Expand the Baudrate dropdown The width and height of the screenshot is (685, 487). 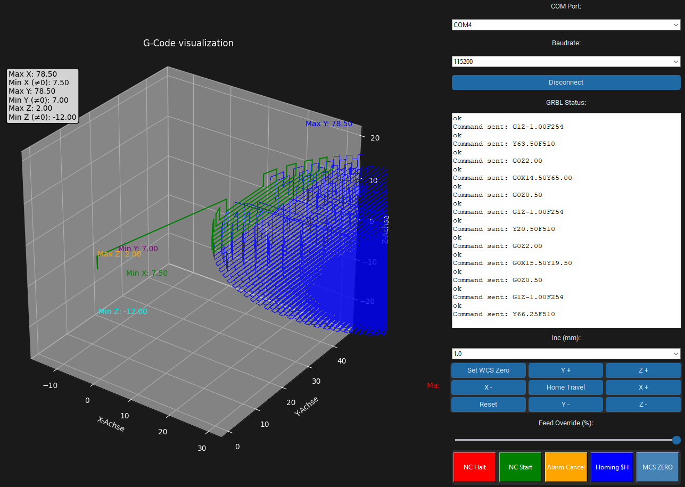(566, 62)
